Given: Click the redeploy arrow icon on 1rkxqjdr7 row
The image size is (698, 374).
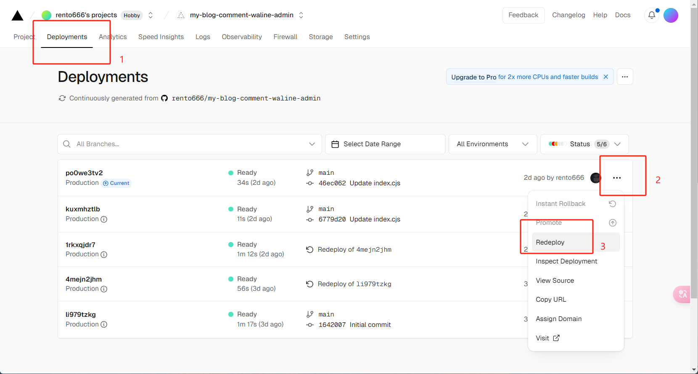Looking at the screenshot, I should coord(310,250).
